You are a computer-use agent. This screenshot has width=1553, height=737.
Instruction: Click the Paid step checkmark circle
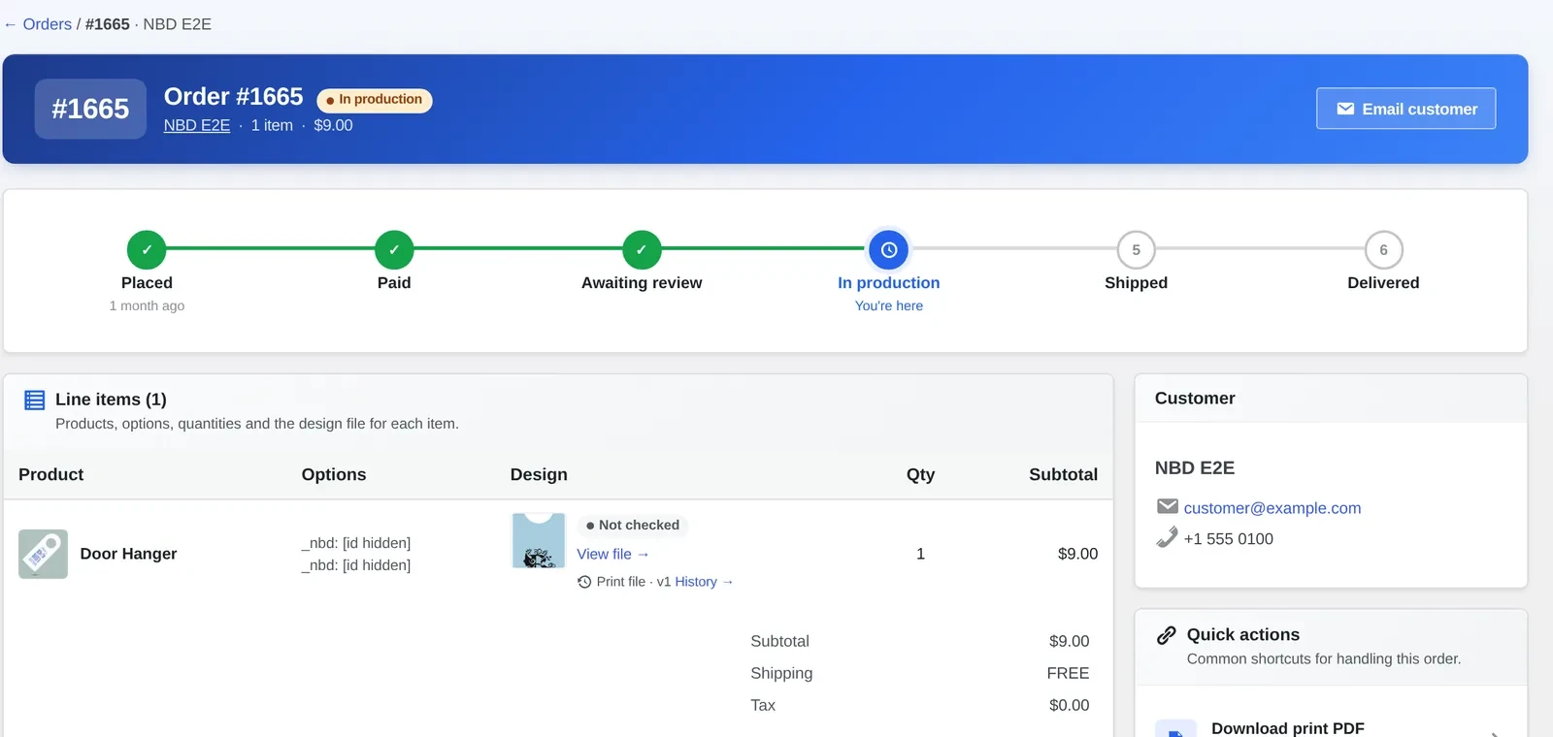pyautogui.click(x=394, y=249)
